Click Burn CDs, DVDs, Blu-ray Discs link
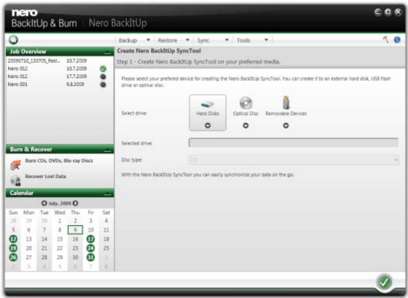 59,161
